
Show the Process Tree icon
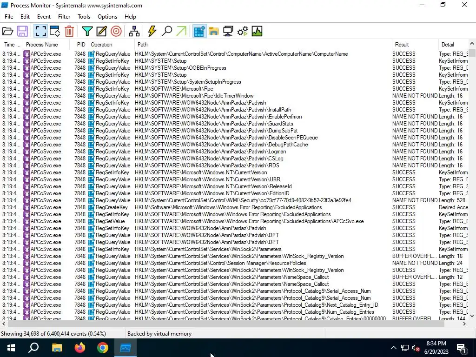(x=134, y=31)
